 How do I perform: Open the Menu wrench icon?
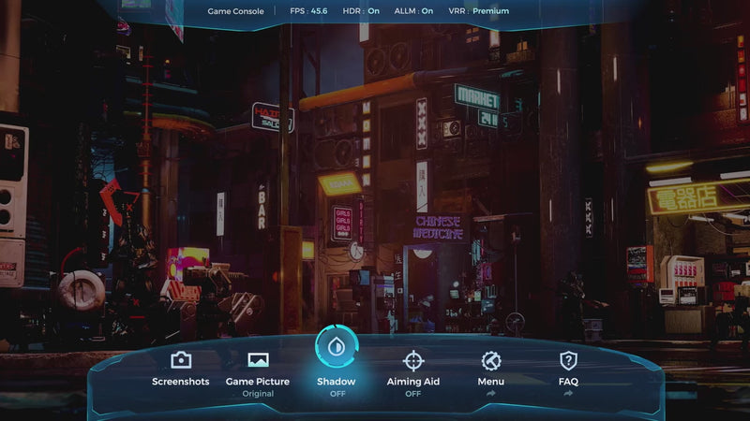click(490, 360)
